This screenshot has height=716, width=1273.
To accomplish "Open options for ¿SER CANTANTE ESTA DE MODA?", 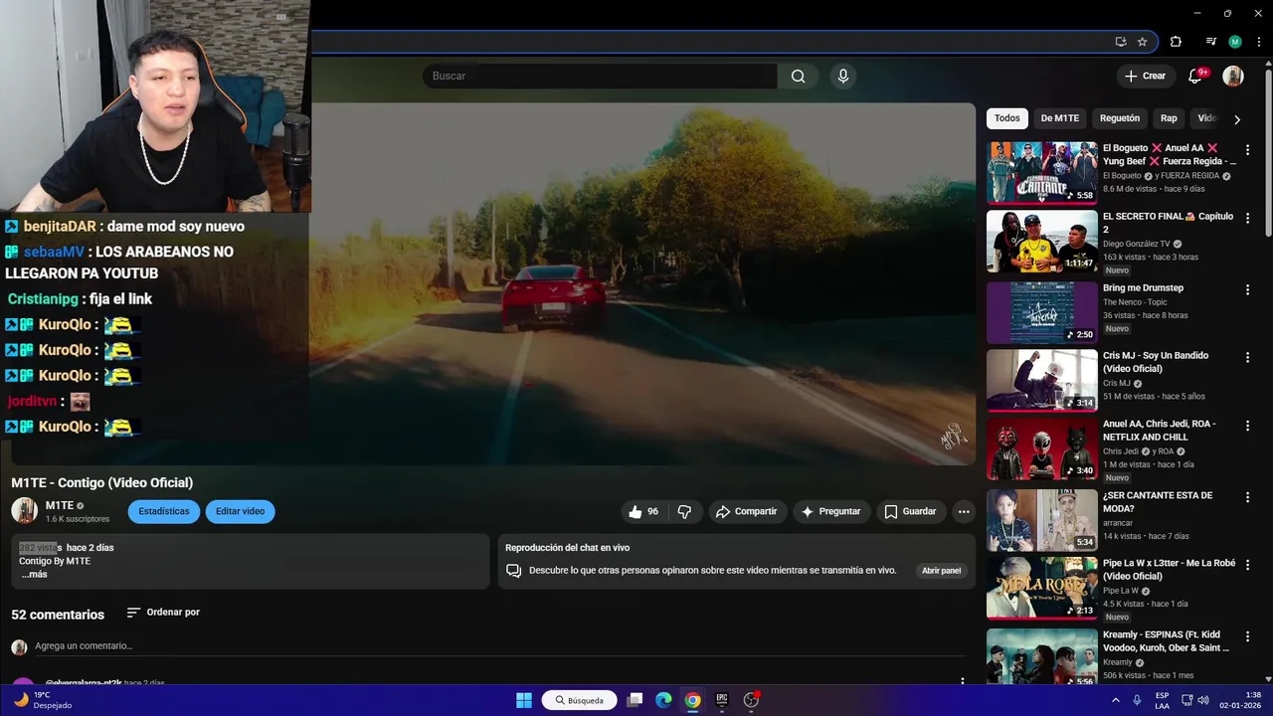I will point(1247,496).
